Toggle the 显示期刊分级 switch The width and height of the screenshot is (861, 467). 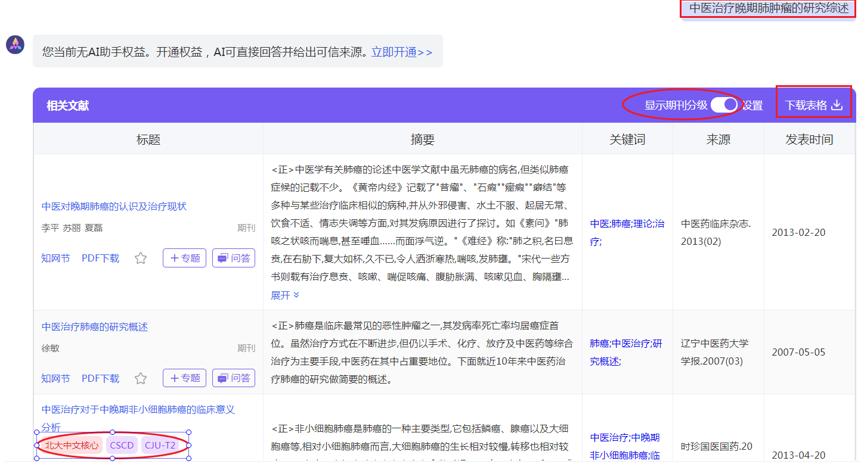point(724,105)
